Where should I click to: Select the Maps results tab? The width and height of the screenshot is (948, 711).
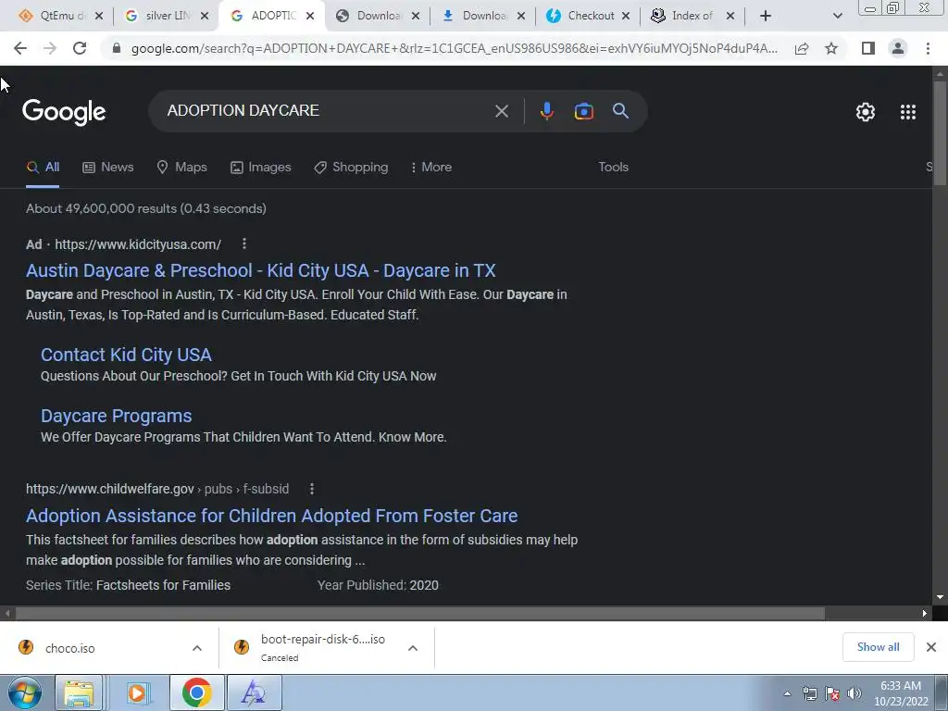(181, 168)
